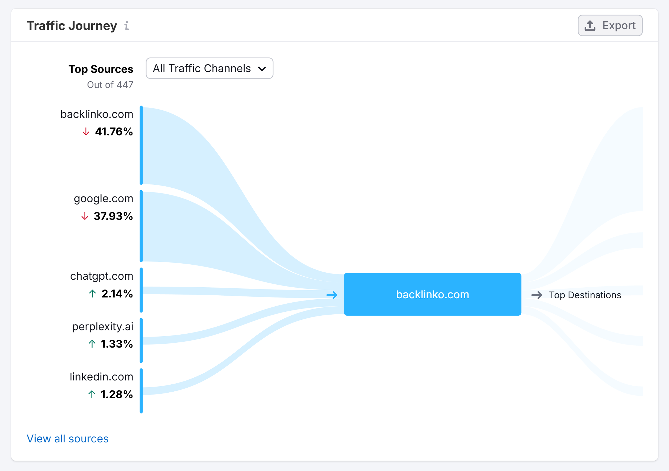Click the green up arrow beside linkedin.com
669x471 pixels.
(92, 395)
